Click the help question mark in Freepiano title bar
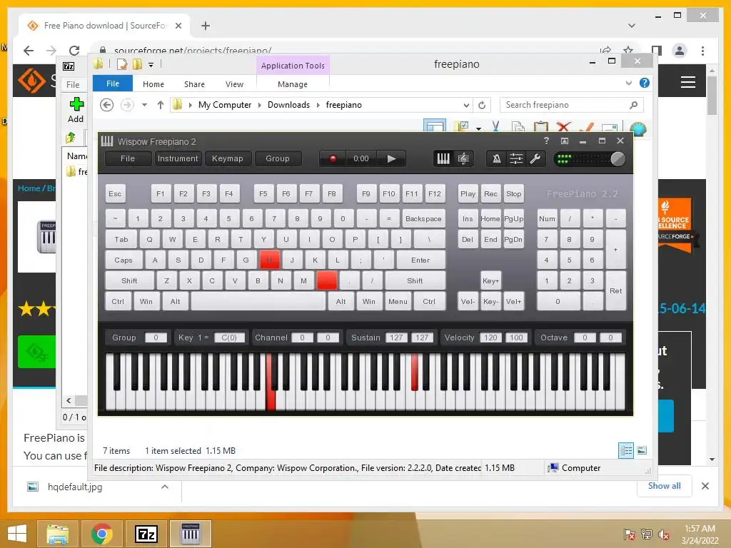Screen dimensions: 731x548 [546, 141]
